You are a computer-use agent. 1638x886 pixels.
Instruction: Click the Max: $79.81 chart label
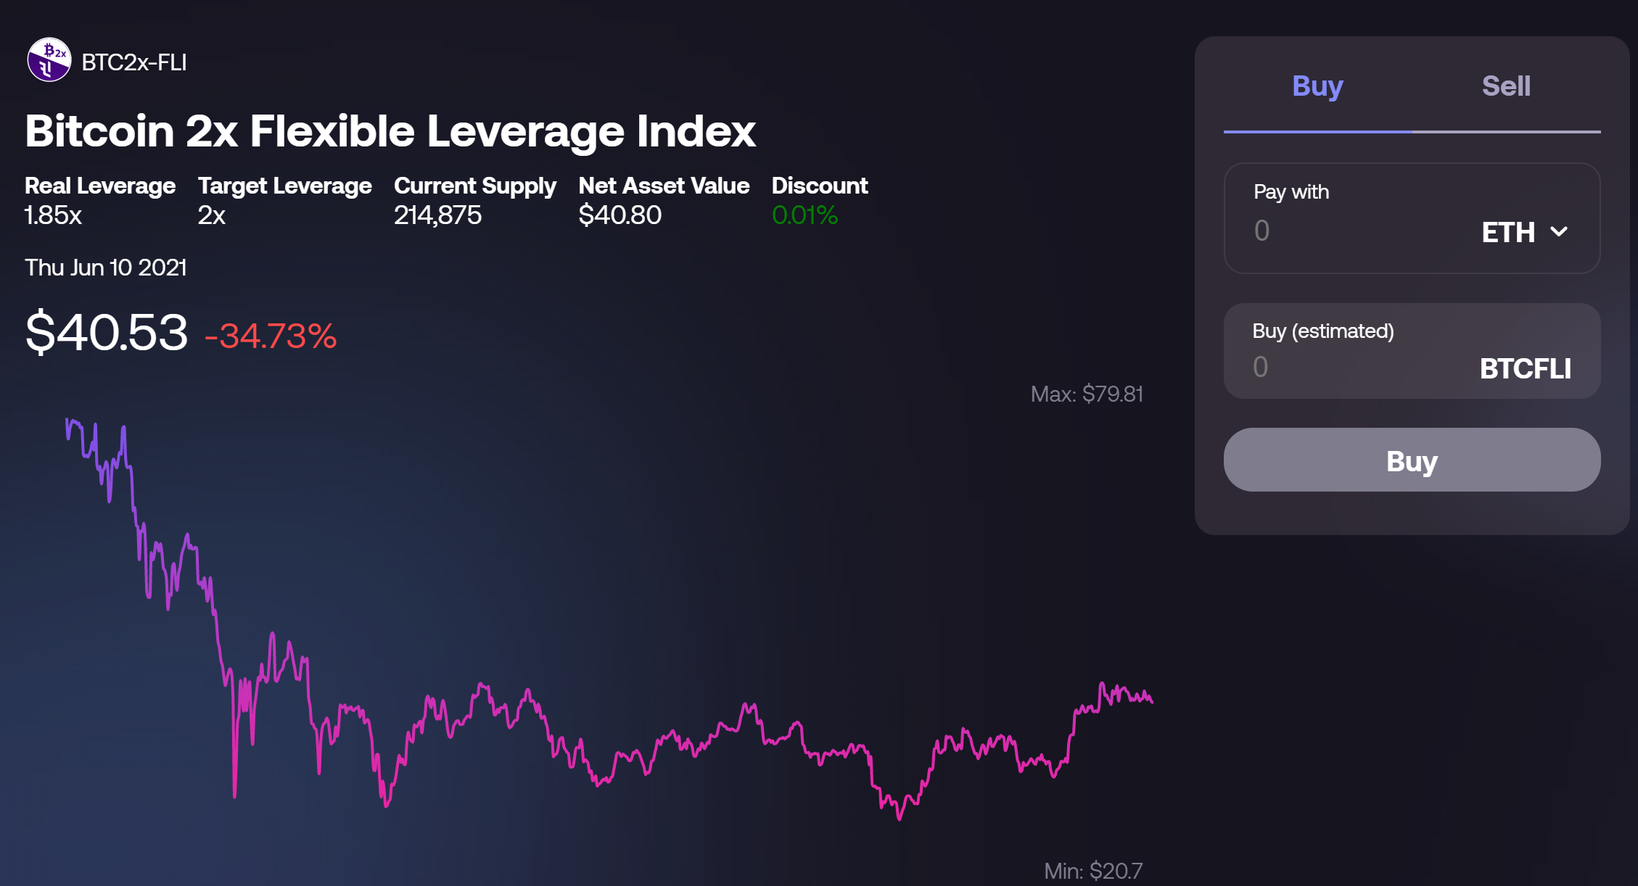click(1086, 394)
